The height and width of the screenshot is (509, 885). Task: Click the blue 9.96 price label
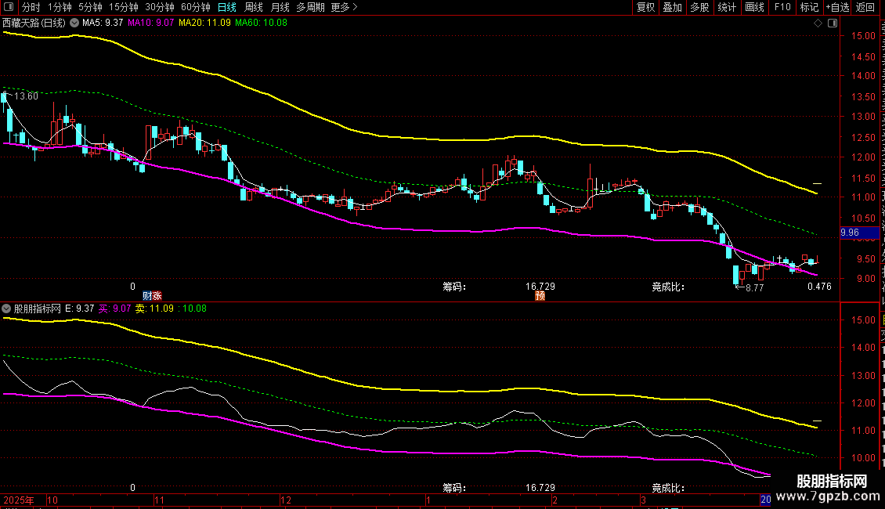[850, 233]
